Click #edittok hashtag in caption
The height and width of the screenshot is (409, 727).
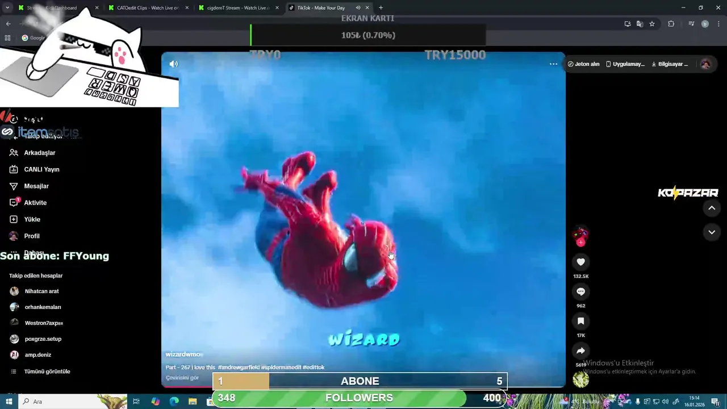314,368
